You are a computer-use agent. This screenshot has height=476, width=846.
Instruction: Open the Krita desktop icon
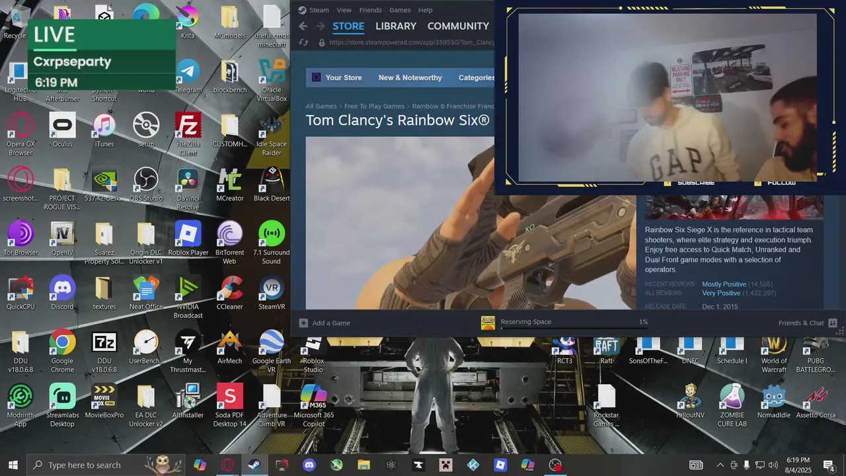(188, 22)
